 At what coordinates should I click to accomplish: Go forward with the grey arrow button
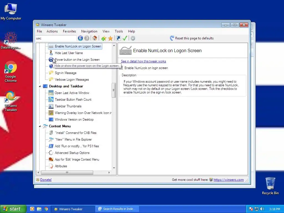tap(87, 38)
